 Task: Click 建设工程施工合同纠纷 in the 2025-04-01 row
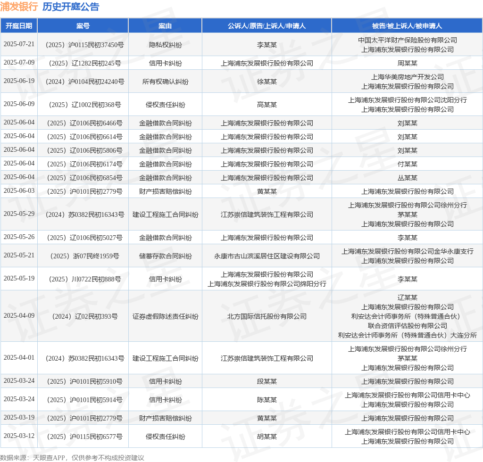click(x=166, y=359)
